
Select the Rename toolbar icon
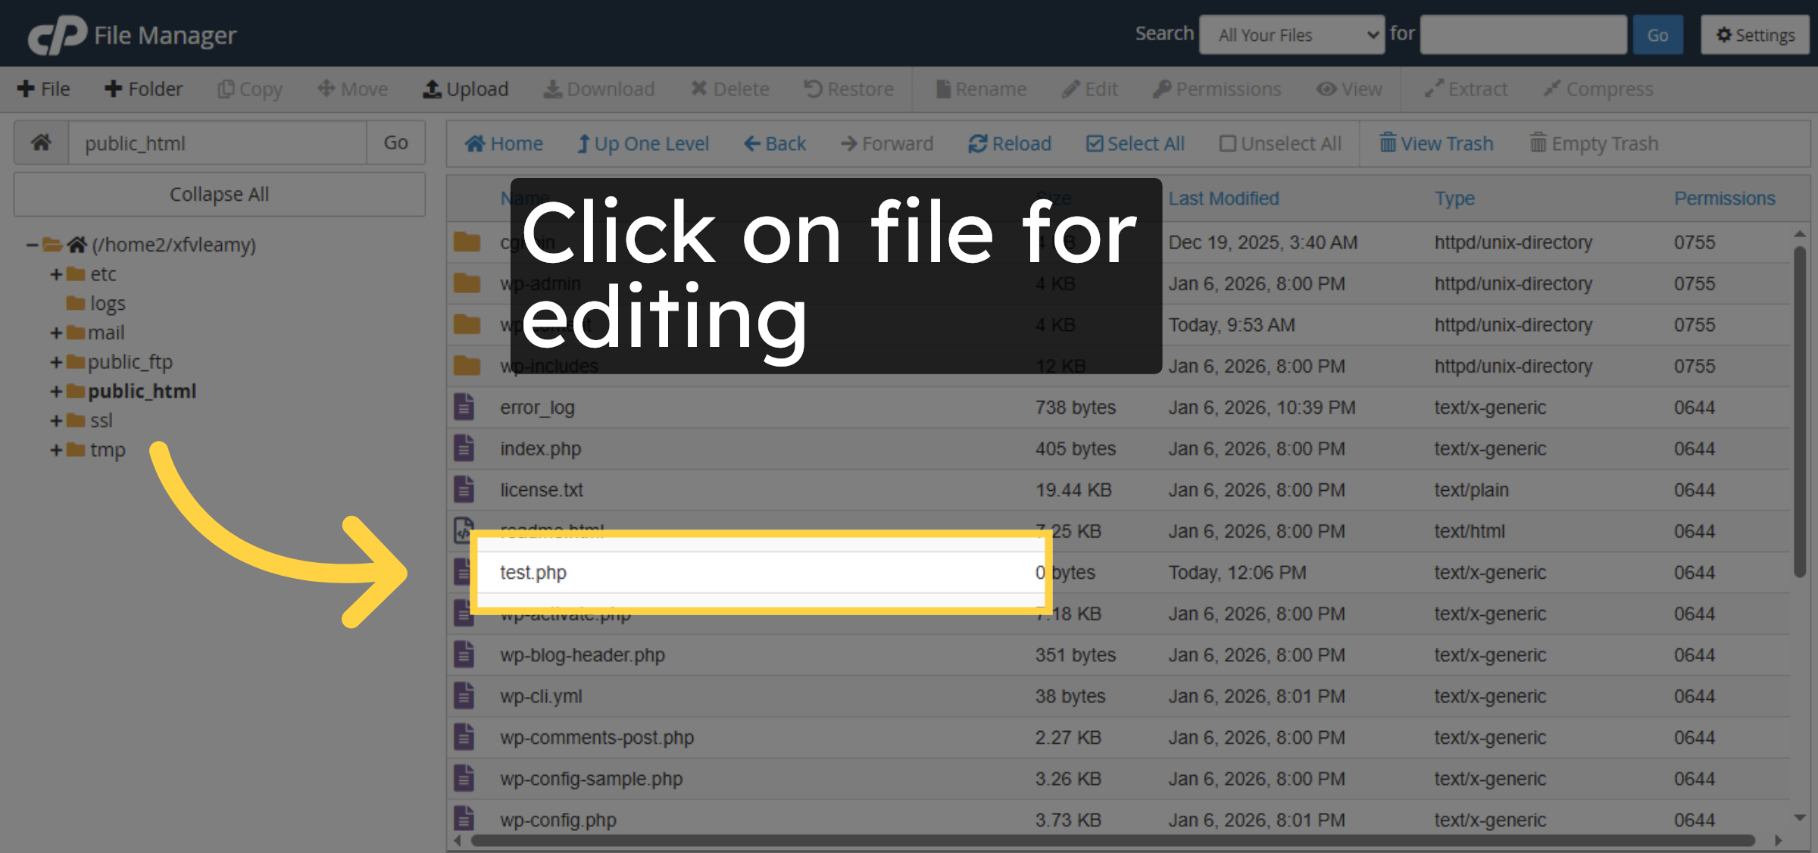coord(981,89)
